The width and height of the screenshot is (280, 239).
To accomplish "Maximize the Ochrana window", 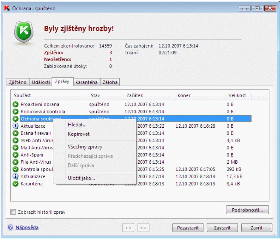I will point(257,8).
